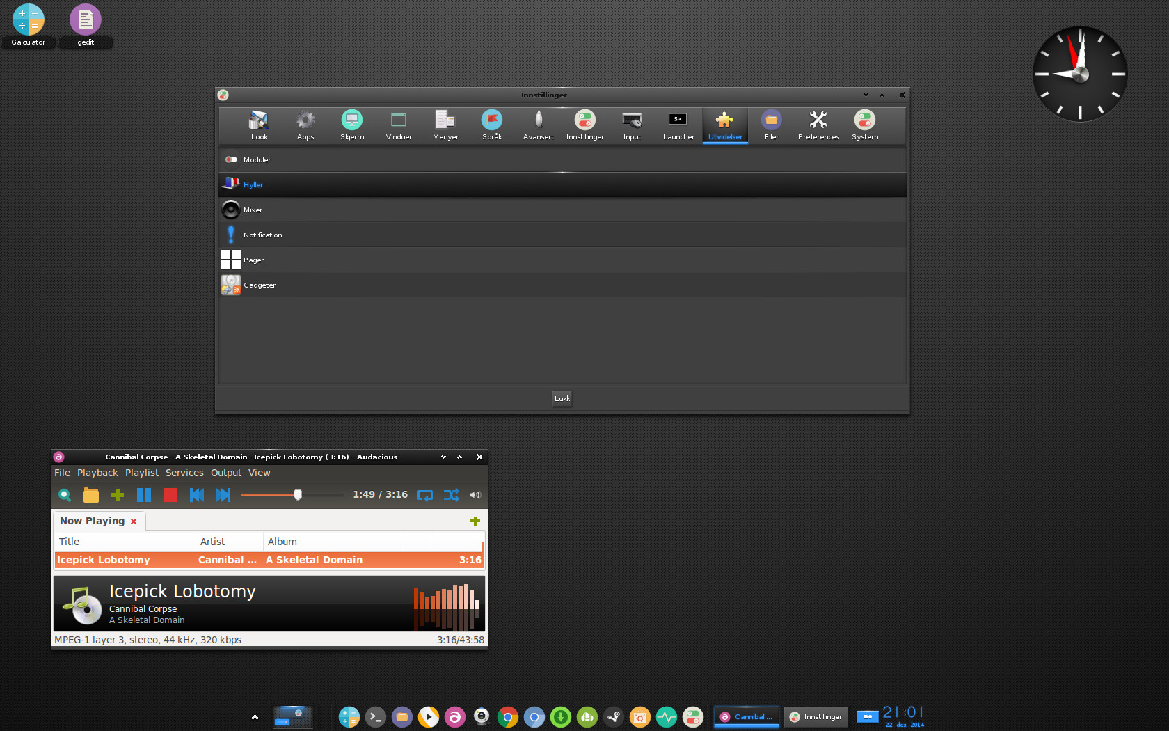
Task: Select the Moduler list entry
Action: (x=562, y=159)
